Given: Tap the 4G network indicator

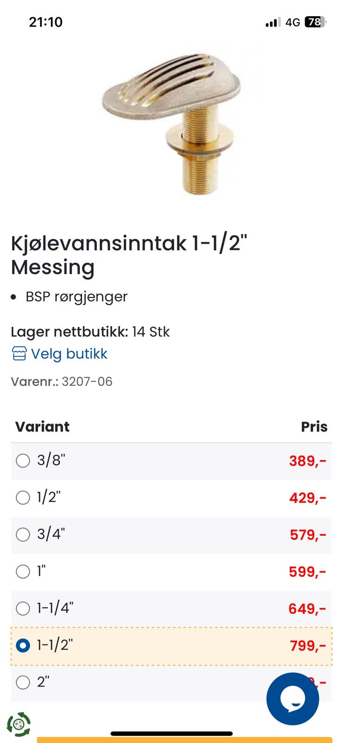Looking at the screenshot, I should point(292,22).
